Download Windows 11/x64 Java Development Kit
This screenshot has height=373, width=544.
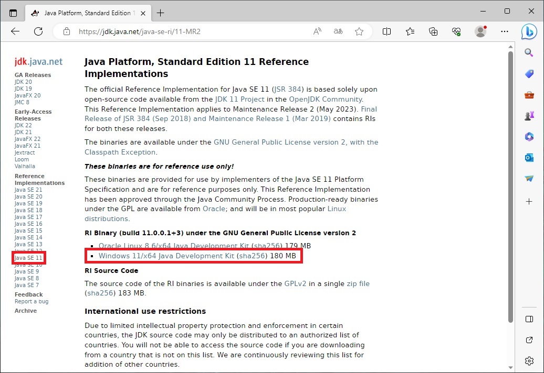coord(166,256)
